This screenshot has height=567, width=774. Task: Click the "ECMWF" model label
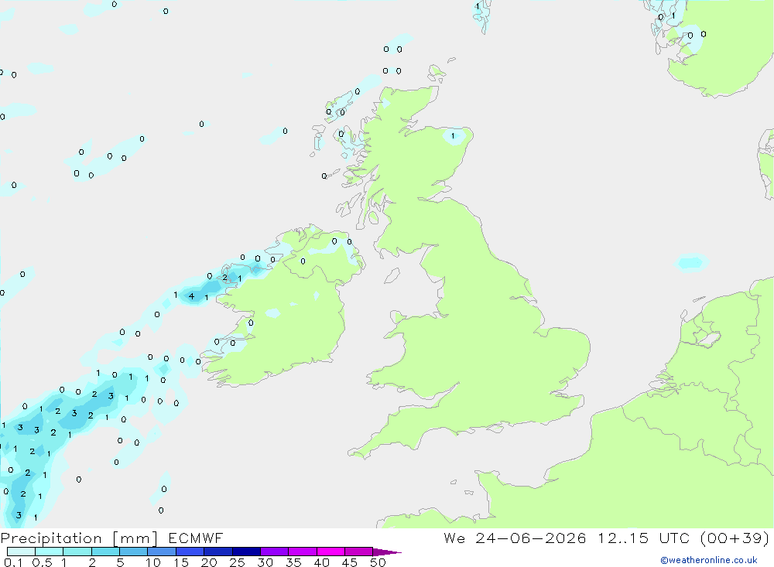[x=196, y=538]
